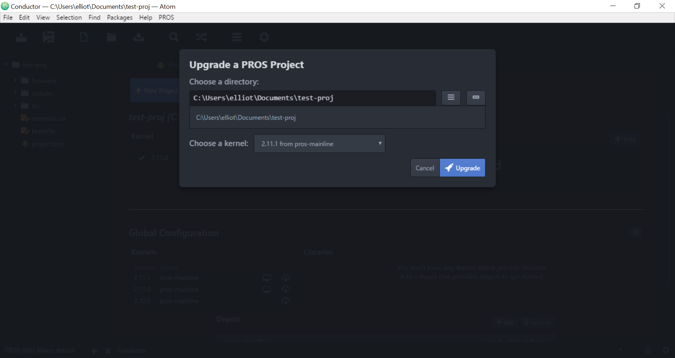Click PROS GNU Make: default status item

point(40,350)
